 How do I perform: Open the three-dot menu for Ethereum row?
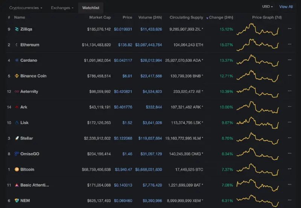[289, 44]
